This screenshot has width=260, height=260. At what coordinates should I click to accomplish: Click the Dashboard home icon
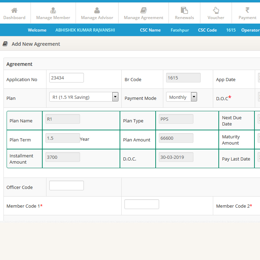[14, 10]
